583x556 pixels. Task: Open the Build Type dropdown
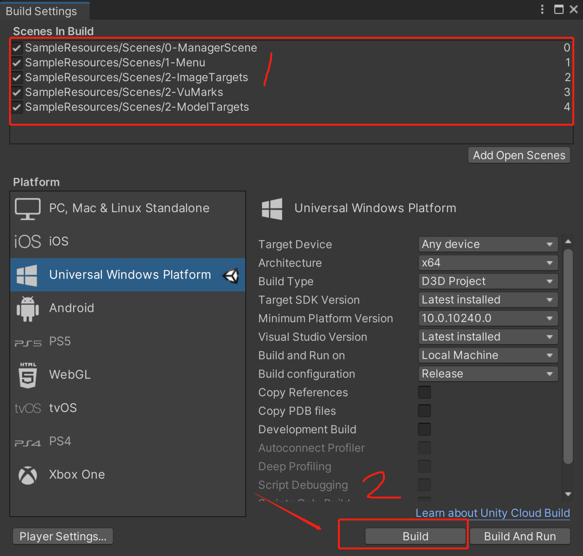[488, 281]
